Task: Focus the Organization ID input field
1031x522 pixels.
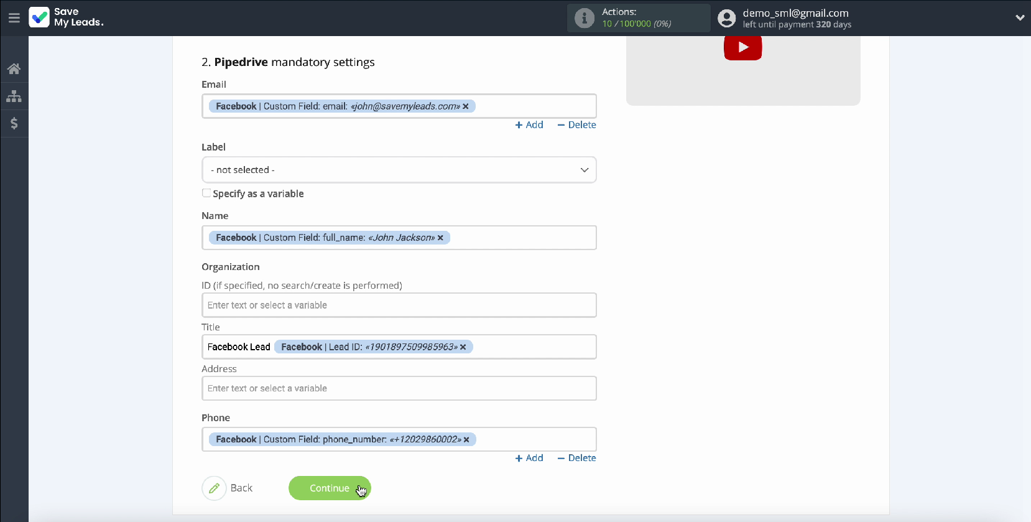Action: point(399,305)
